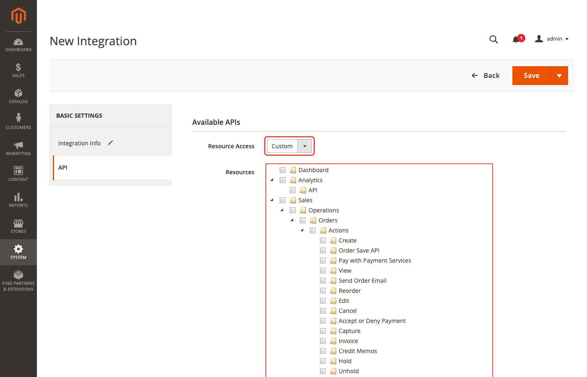Open the Catalog section icon
Screen dimensions: 587x377
point(18,96)
